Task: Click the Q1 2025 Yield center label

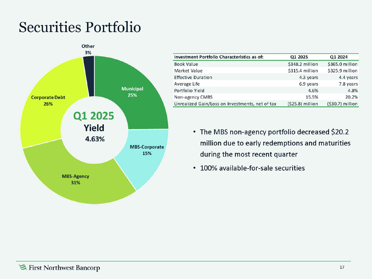Action: (94, 126)
